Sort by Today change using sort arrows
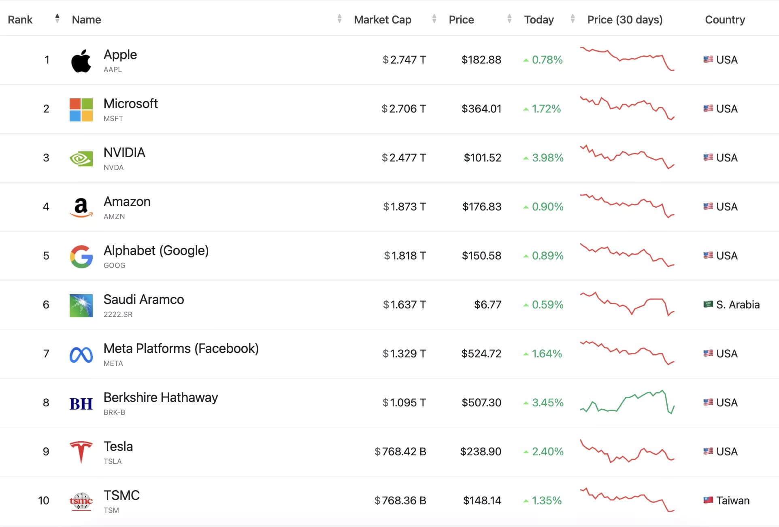The height and width of the screenshot is (527, 779). click(x=573, y=18)
